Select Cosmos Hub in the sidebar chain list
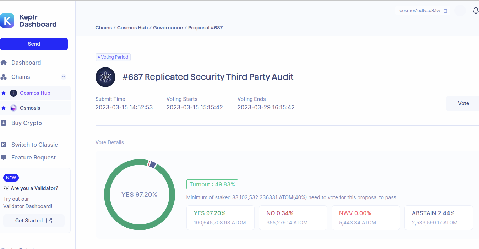The width and height of the screenshot is (479, 249). tap(35, 93)
